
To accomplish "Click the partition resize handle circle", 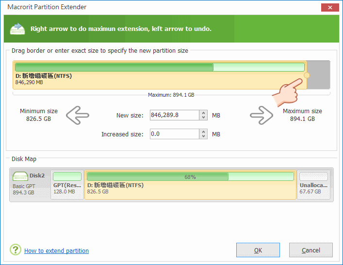I will [x=307, y=75].
